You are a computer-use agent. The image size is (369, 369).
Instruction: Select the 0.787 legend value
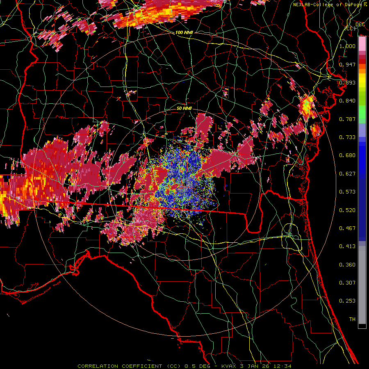pos(347,119)
